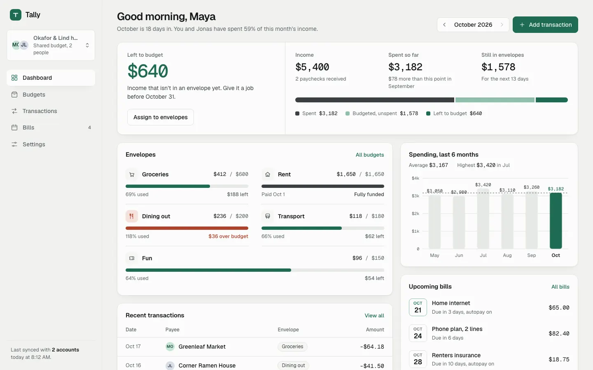The width and height of the screenshot is (593, 370).
Task: Click the Oct 28 date badge
Action: (x=418, y=359)
